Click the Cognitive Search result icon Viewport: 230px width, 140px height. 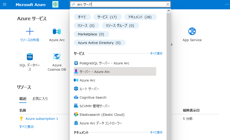(76, 97)
